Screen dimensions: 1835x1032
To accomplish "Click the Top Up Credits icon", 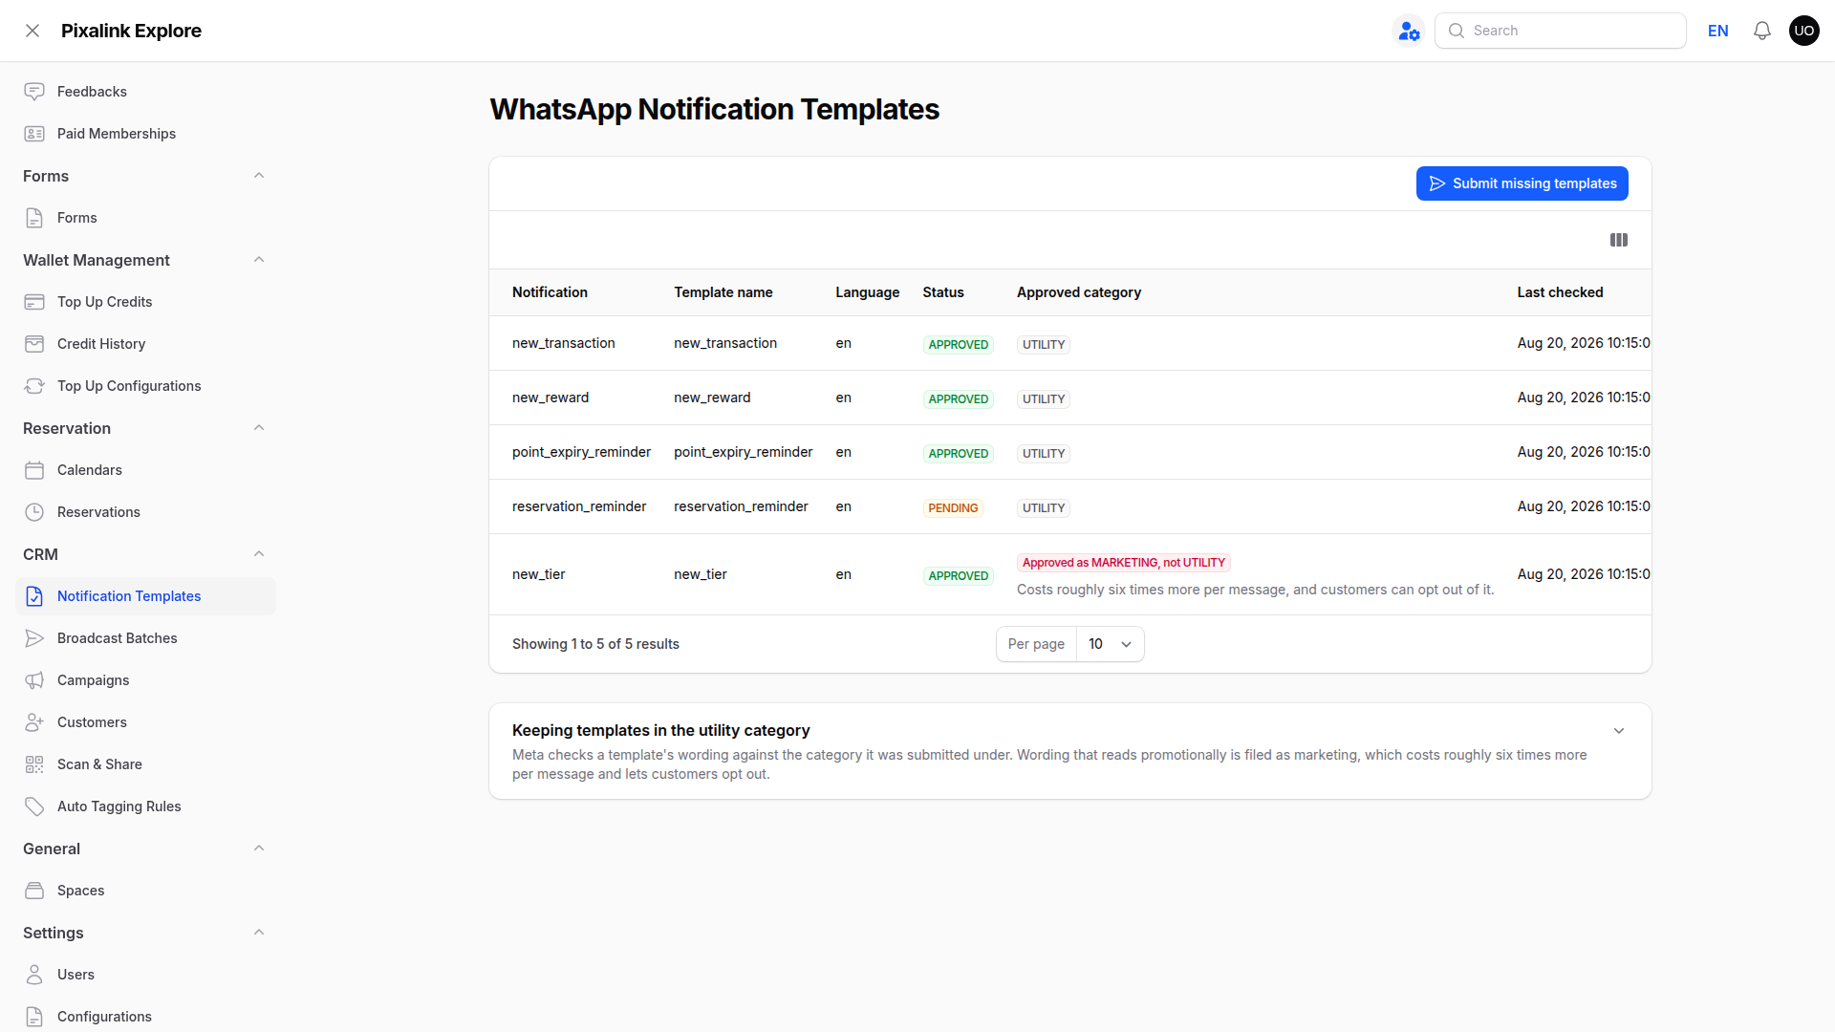I will click(34, 302).
